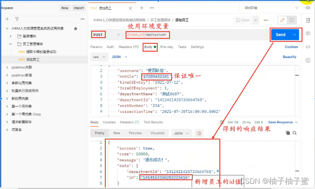315x189 pixels.
Task: Open the collection filter icon
Action: coord(17,19)
